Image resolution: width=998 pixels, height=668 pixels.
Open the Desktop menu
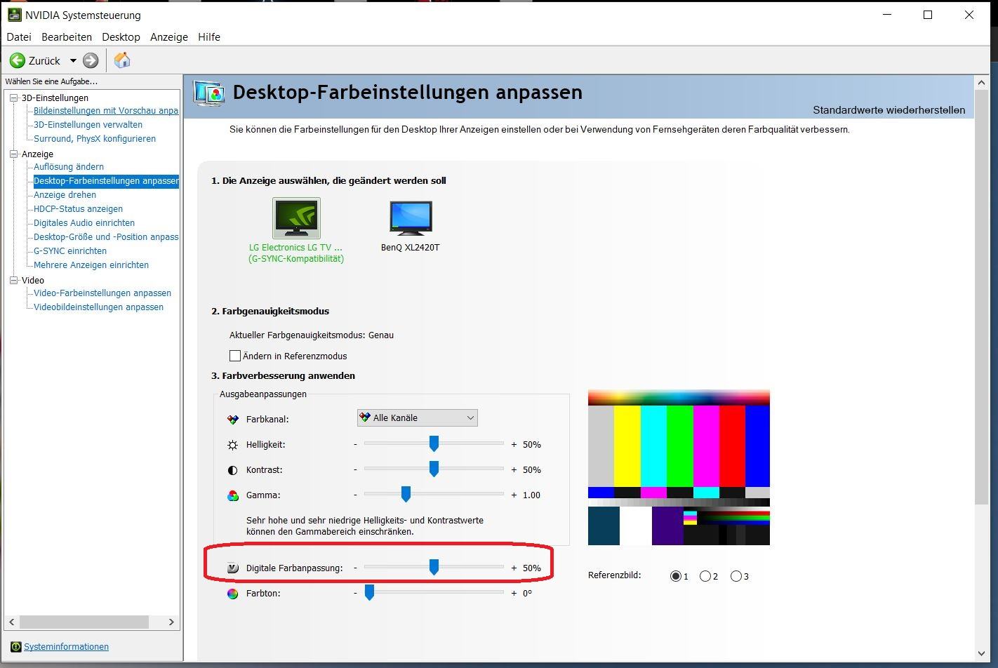(x=121, y=37)
